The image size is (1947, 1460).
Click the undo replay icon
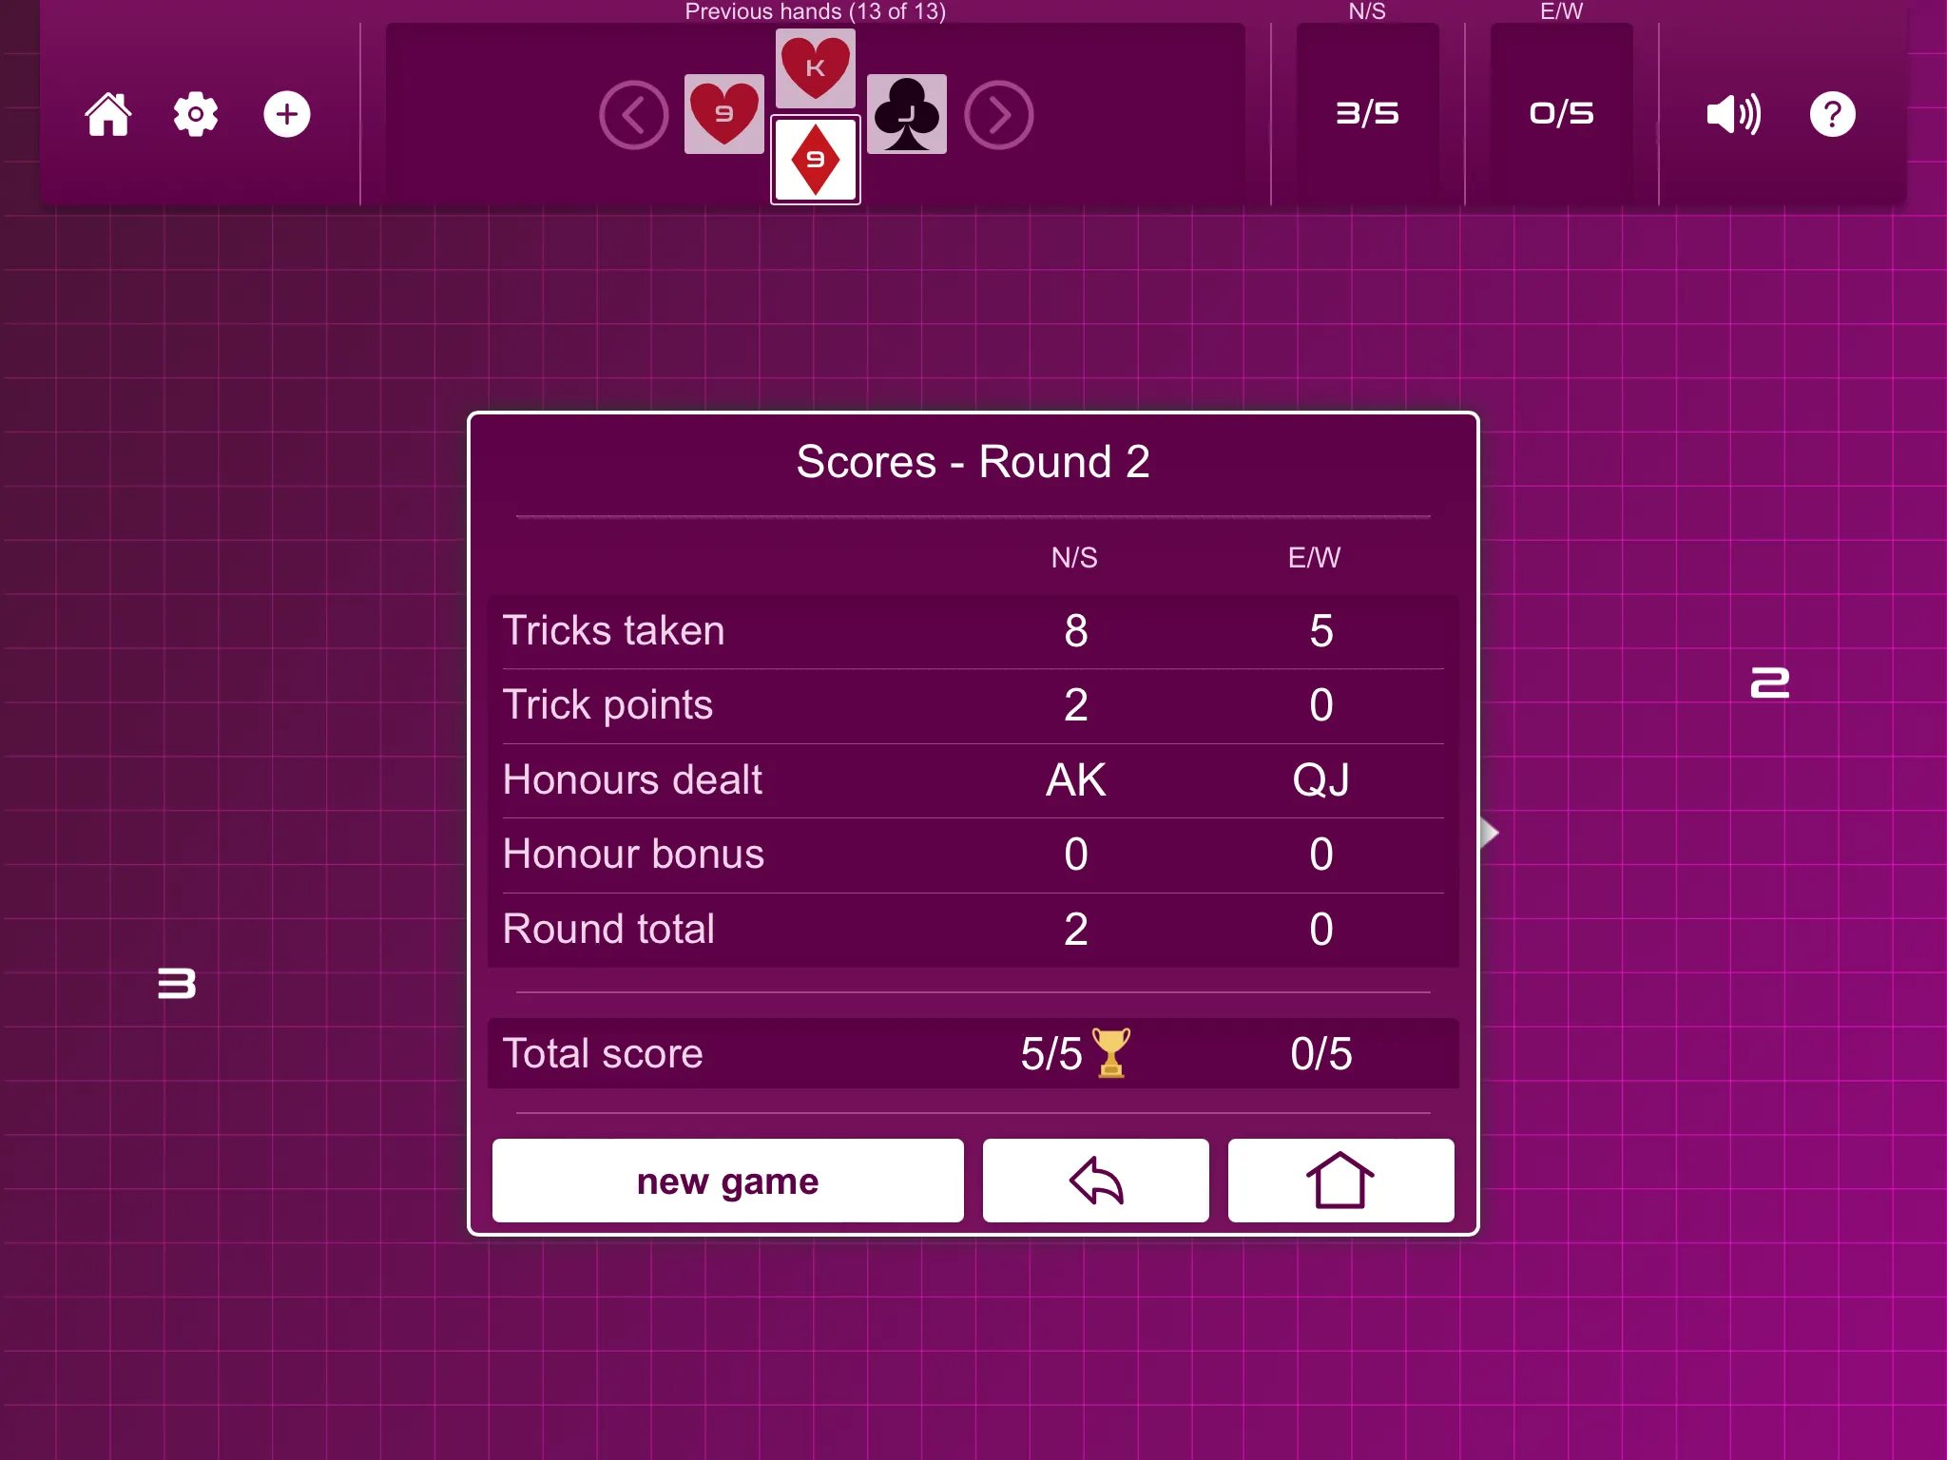[x=1096, y=1181]
